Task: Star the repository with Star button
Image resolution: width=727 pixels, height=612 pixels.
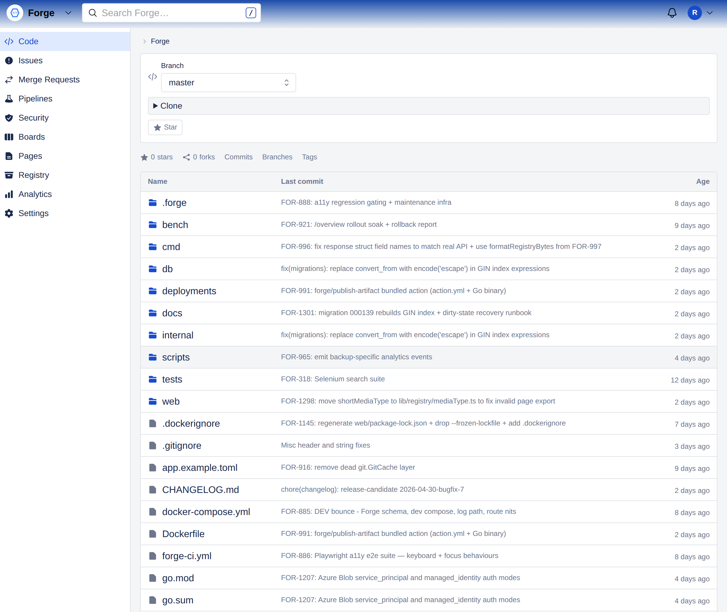Action: [x=165, y=127]
